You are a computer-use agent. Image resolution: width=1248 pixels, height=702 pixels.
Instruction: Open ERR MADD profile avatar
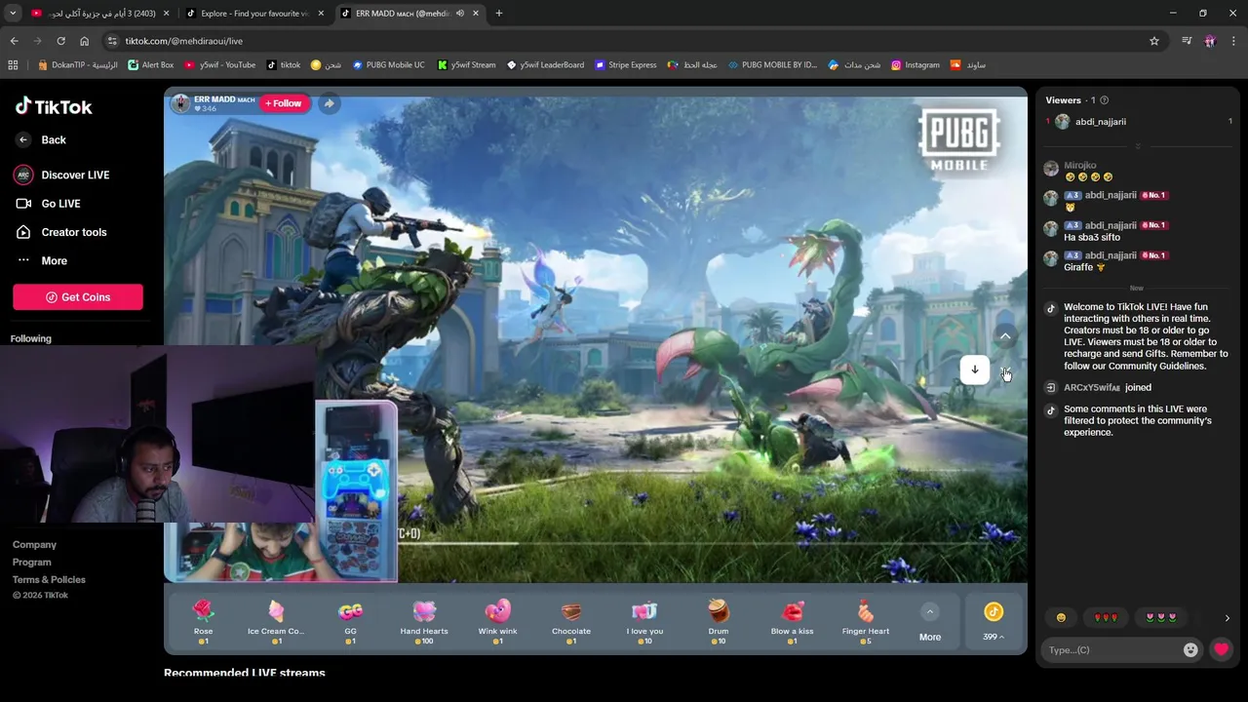[180, 103]
